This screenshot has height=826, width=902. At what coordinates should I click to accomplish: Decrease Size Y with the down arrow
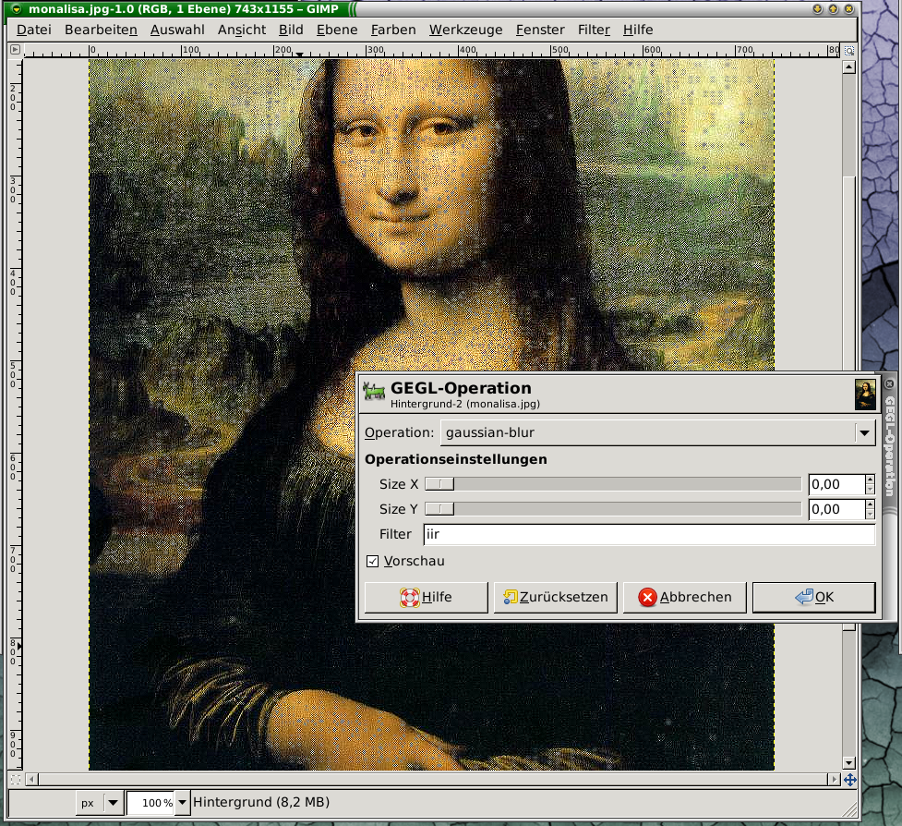click(x=871, y=514)
